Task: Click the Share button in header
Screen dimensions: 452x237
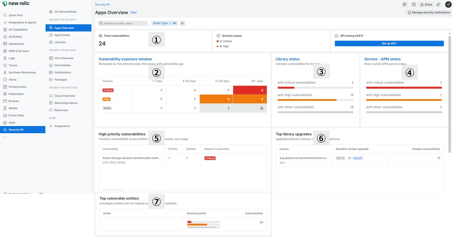Action: [426, 5]
